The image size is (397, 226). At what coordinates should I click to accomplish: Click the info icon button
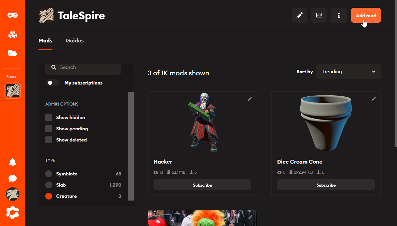tap(339, 15)
